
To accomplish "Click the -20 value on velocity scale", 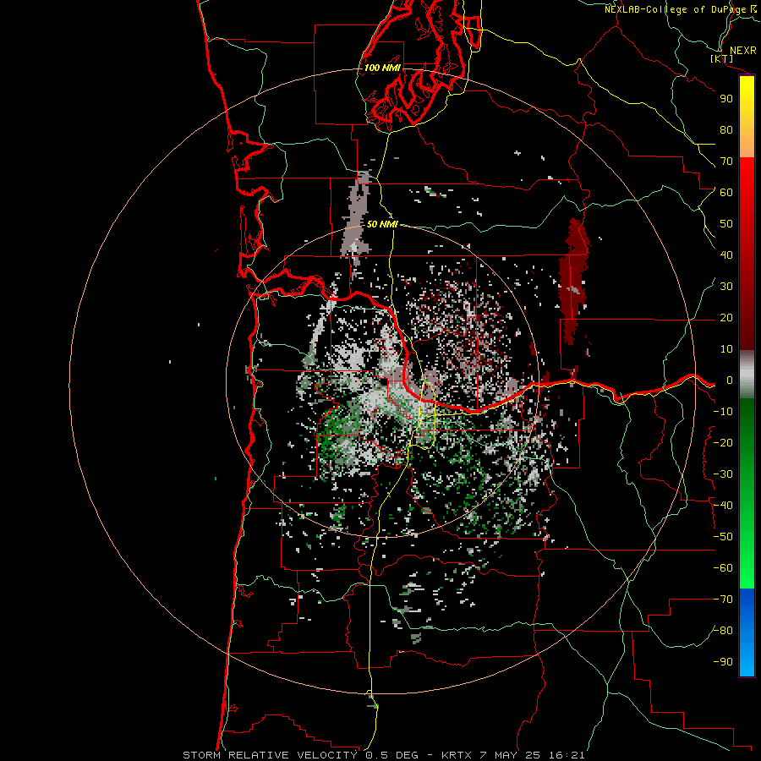I will point(723,442).
